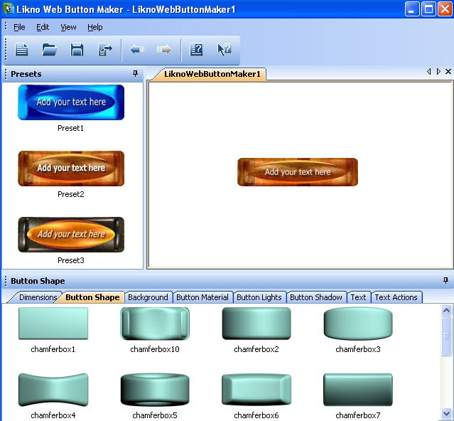Screen dimensions: 454x421
Task: Save the project with the floppy disk icon
Action: 77,50
